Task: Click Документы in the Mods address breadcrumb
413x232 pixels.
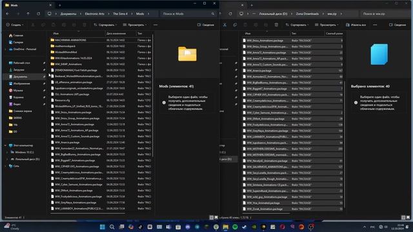Action: (x=68, y=14)
